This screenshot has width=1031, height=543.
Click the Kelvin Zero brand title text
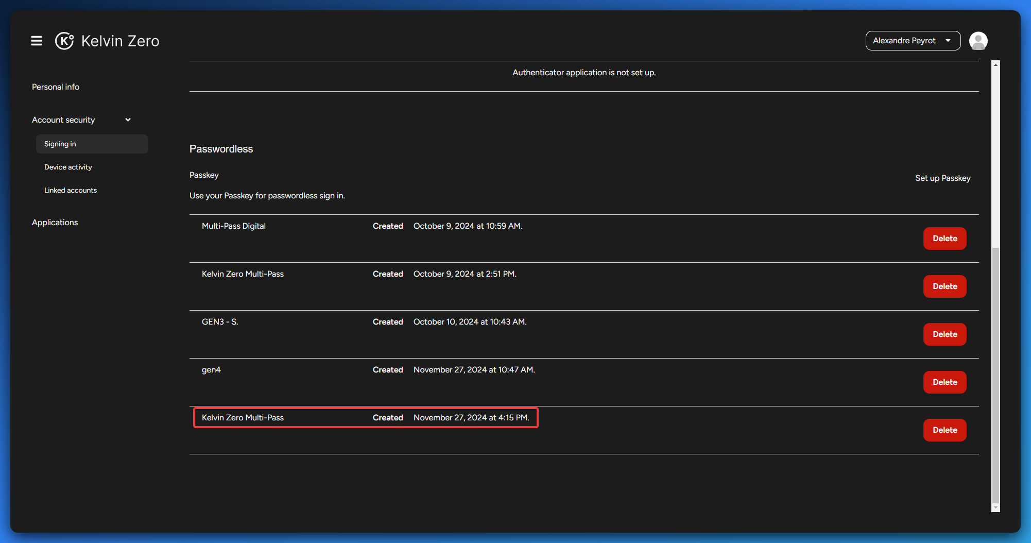click(x=121, y=41)
